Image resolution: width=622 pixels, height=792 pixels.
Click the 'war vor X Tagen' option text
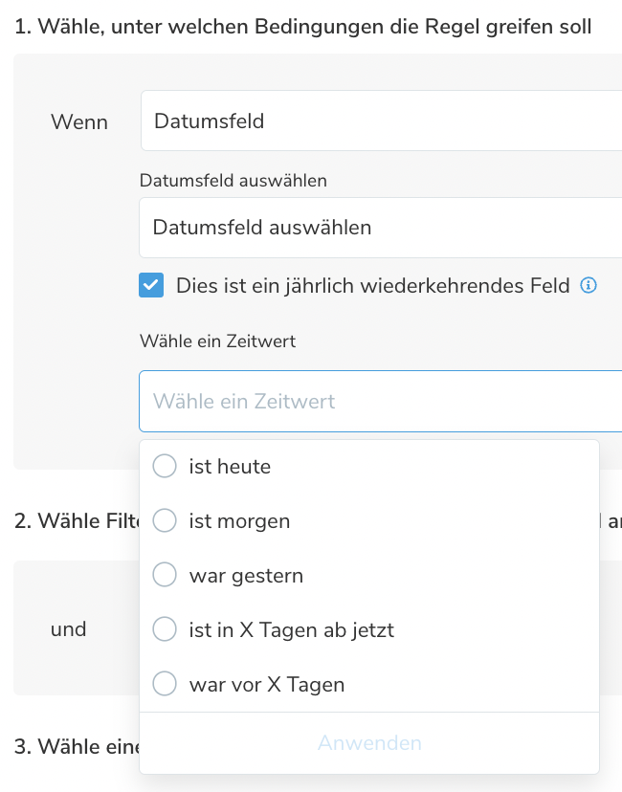coord(267,685)
